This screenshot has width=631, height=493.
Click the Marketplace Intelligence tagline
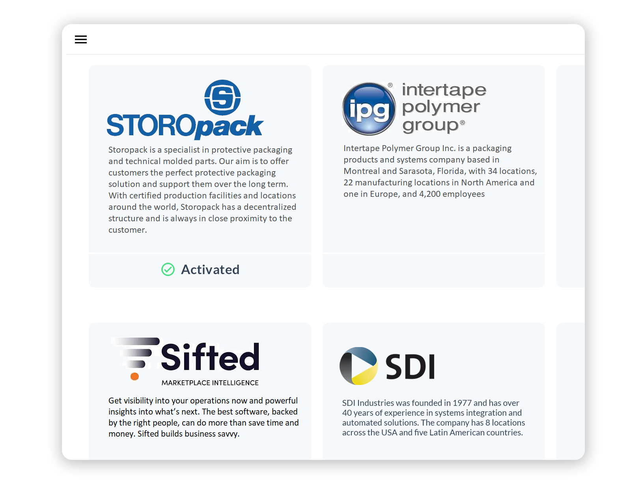pos(210,383)
